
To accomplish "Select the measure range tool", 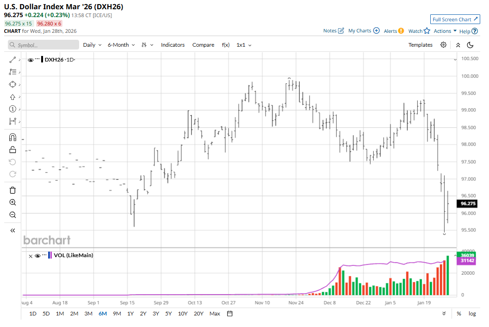I will (x=12, y=121).
